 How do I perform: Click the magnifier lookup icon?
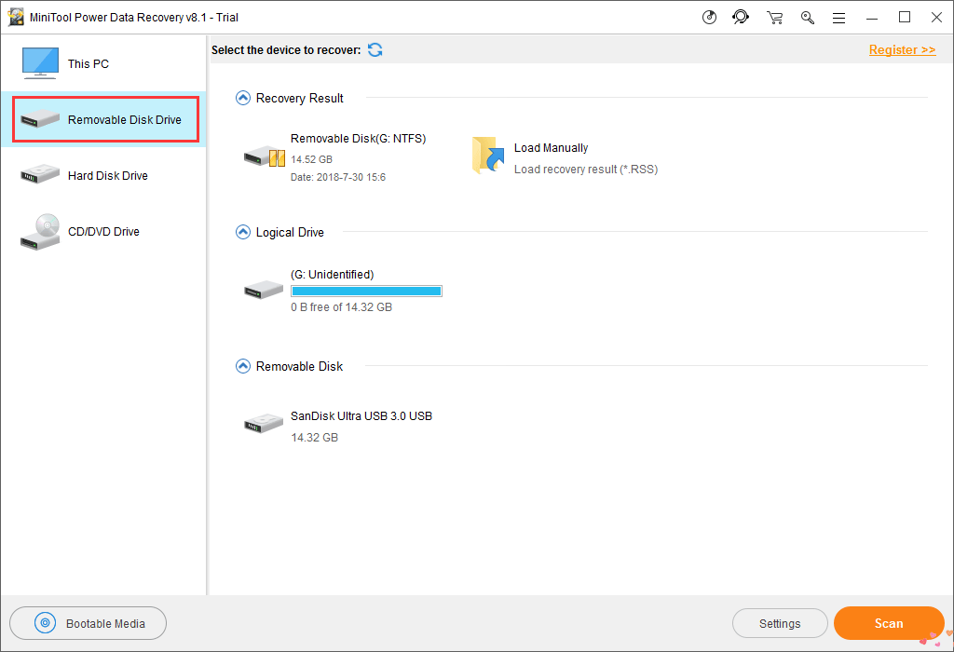tap(808, 17)
